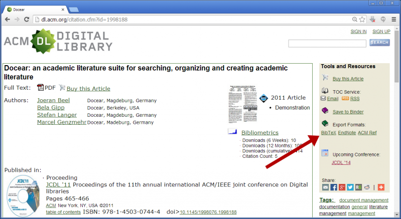Screen dimensions: 401x219
Task: Open the Chrome menu hamburger icon
Action: coord(394,20)
